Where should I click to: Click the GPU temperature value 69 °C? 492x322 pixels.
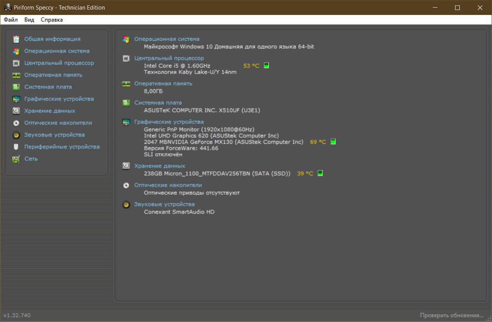click(318, 142)
